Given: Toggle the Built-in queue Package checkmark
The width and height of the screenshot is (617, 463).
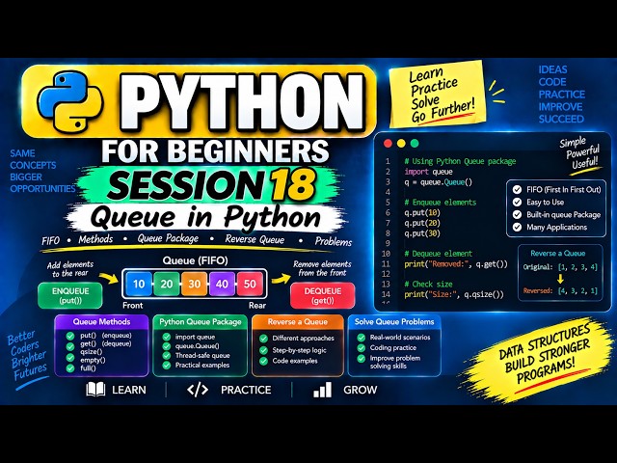Looking at the screenshot, I should click(517, 215).
